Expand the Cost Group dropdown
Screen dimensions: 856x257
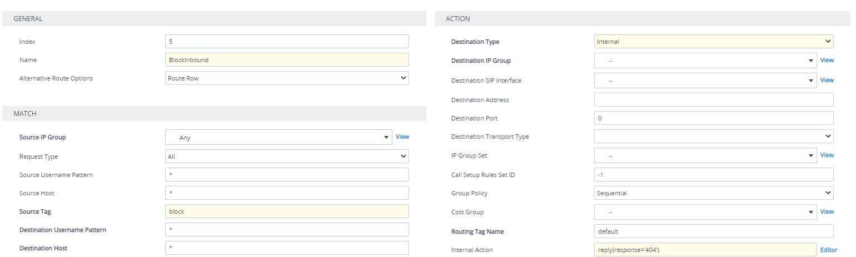pyautogui.click(x=705, y=212)
